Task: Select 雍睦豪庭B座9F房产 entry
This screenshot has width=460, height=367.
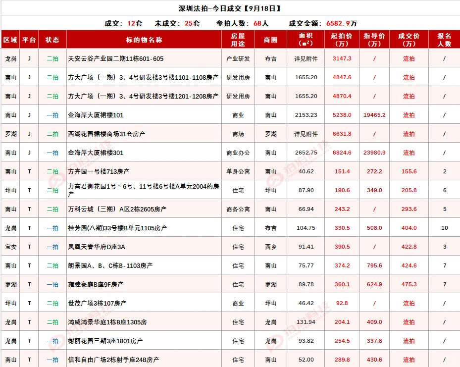Action: coord(96,284)
